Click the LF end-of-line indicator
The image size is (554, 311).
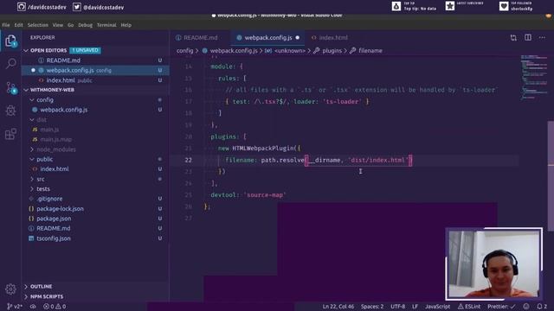[x=415, y=307]
